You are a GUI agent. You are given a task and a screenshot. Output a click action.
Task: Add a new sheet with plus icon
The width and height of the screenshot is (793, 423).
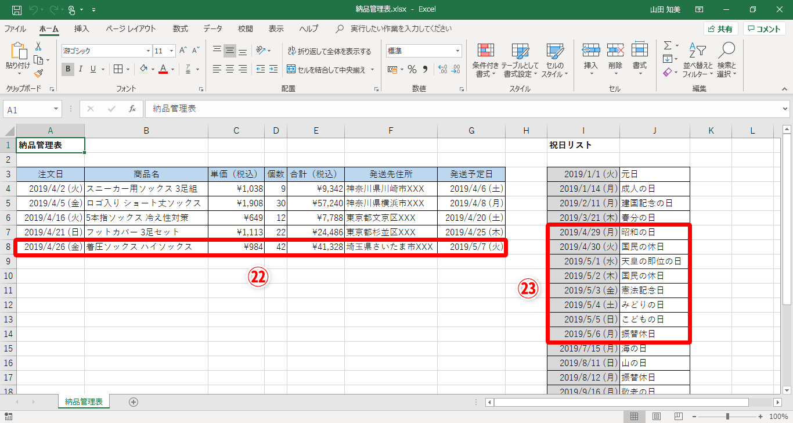click(x=134, y=402)
